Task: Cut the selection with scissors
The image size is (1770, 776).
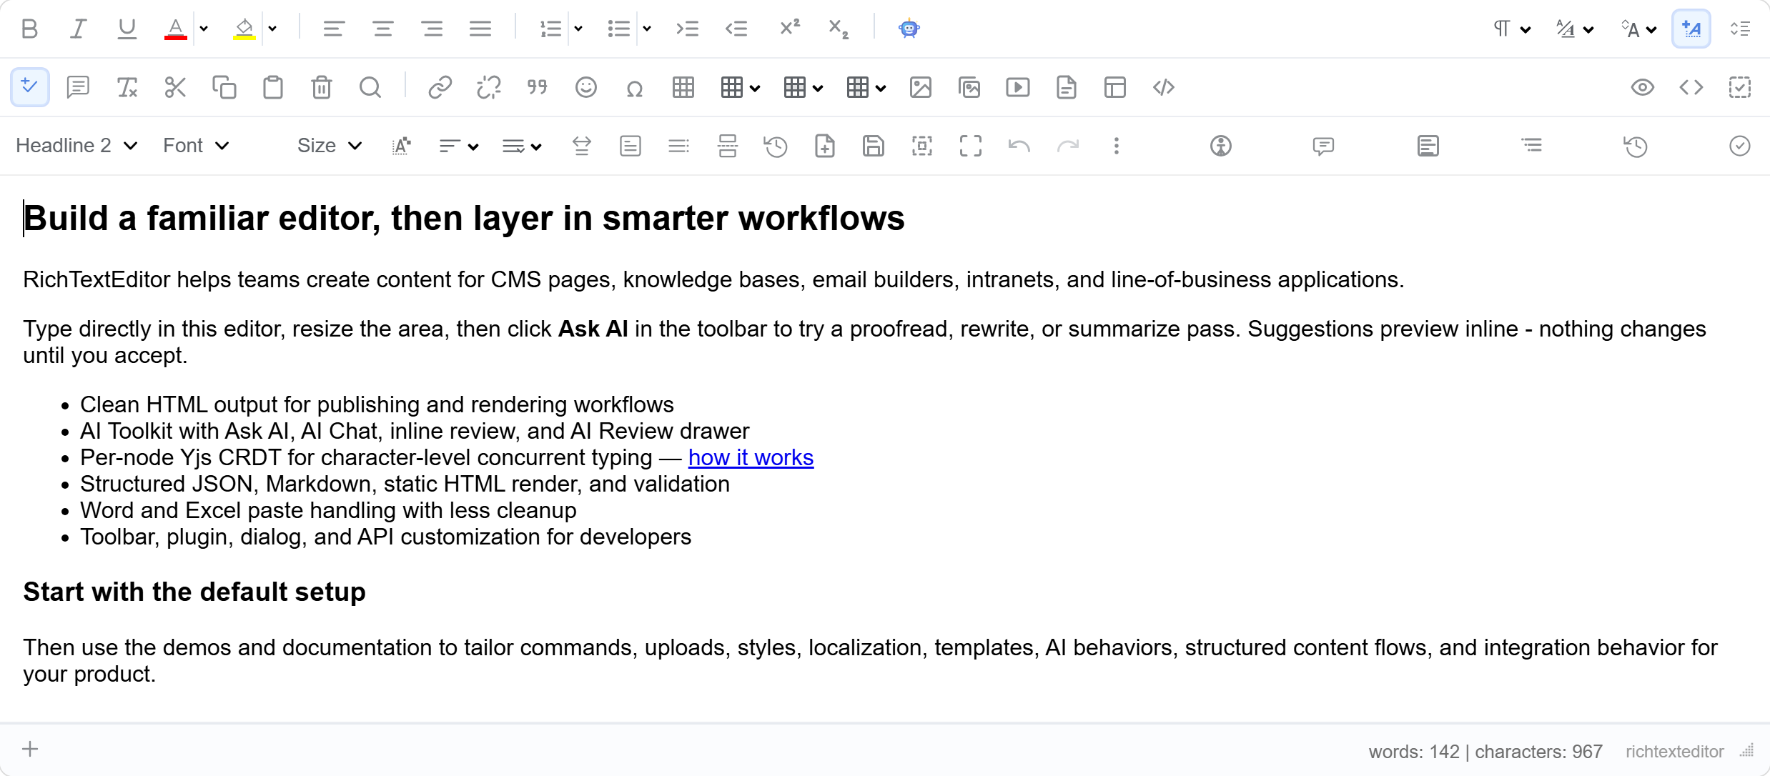Action: 175,87
